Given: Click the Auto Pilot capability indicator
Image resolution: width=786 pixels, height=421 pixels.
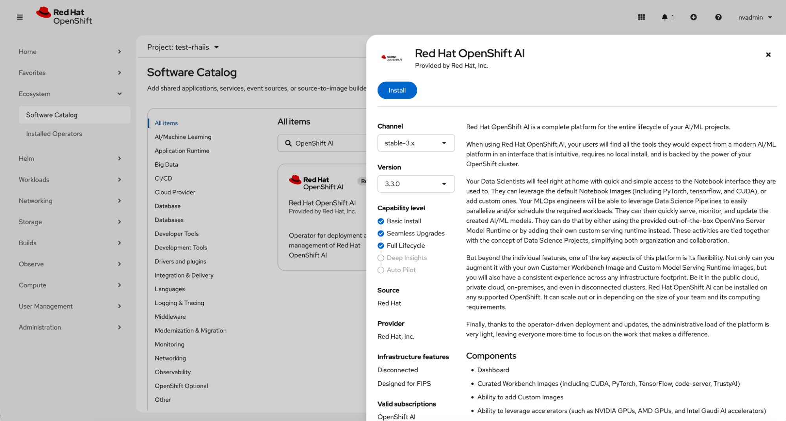Looking at the screenshot, I should point(381,270).
